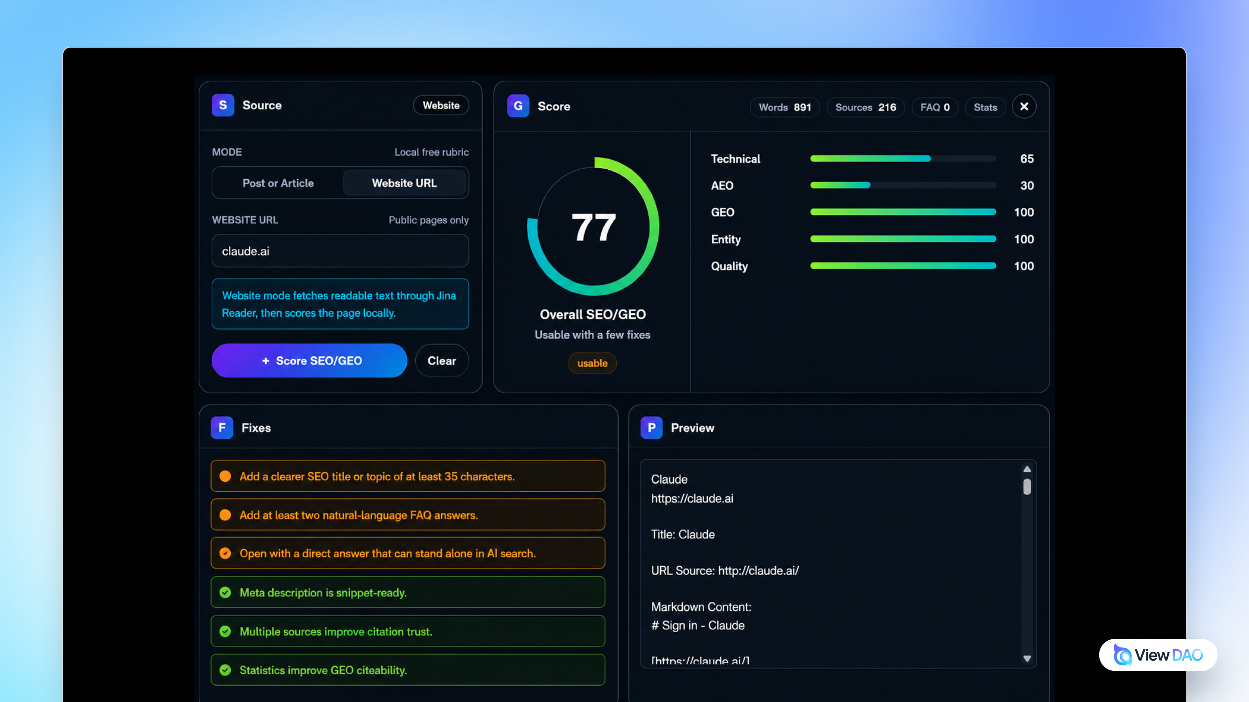Viewport: 1249px width, 702px height.
Task: Click the Stats chip
Action: 985,107
